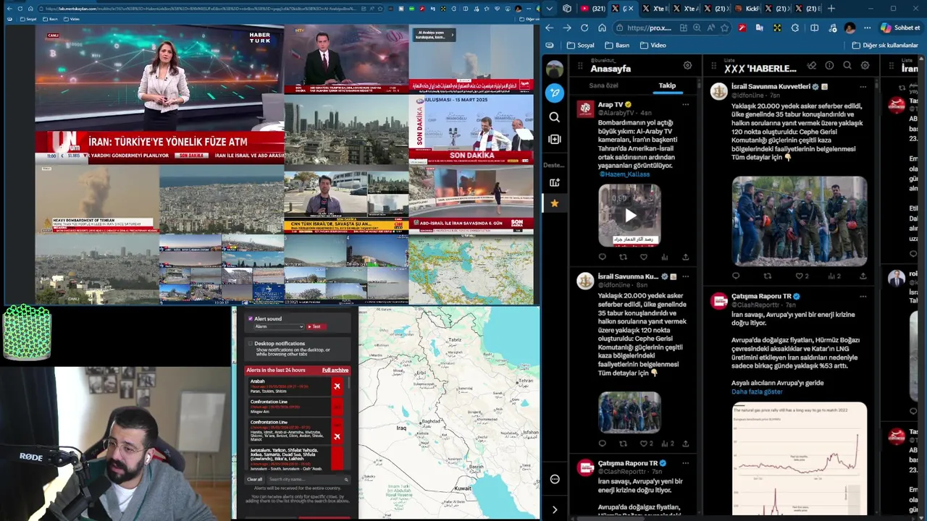Click the browser back arrow in Edge

click(549, 27)
